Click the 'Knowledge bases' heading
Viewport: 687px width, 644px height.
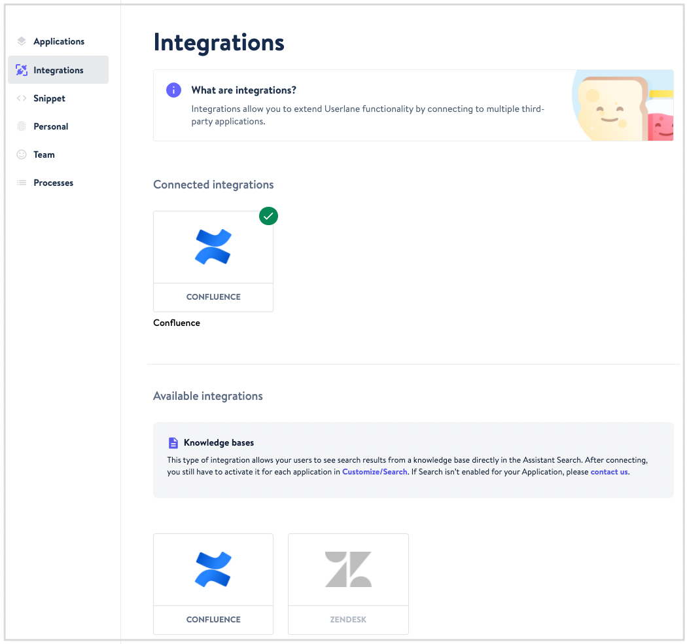(219, 443)
